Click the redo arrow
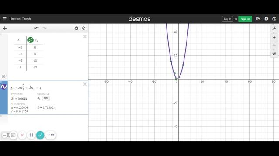The width and height of the screenshot is (279, 156). tap(44, 28)
